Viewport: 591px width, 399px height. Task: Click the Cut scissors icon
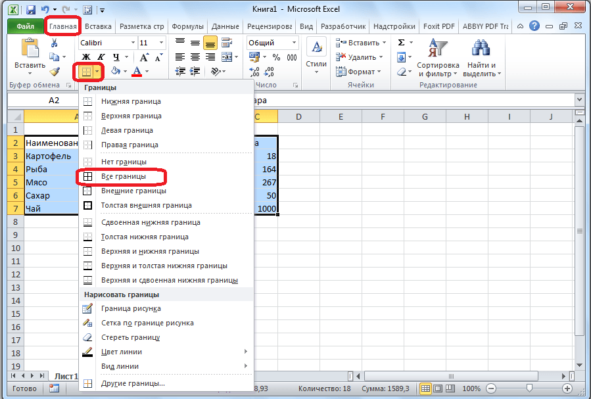(55, 43)
